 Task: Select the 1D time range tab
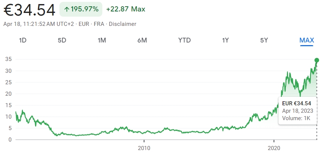click(23, 40)
